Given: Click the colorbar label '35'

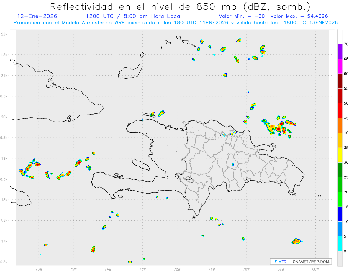Looking at the screenshot, I should click(346, 148).
